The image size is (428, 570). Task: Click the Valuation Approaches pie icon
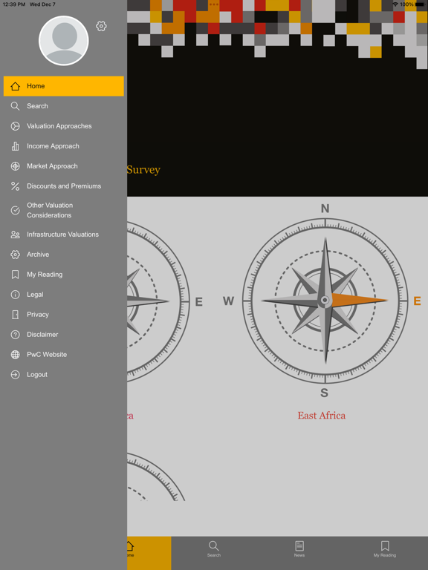point(15,126)
